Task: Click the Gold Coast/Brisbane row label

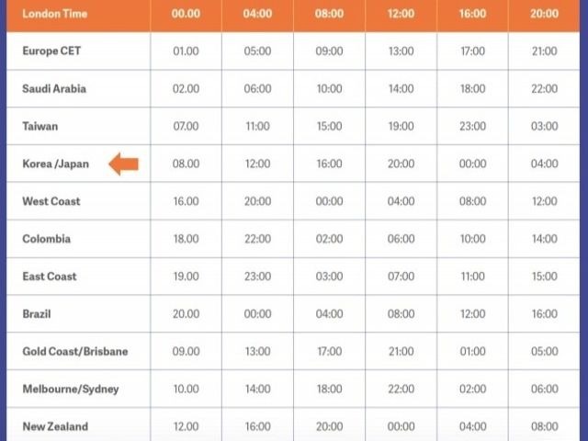Action: click(x=75, y=351)
